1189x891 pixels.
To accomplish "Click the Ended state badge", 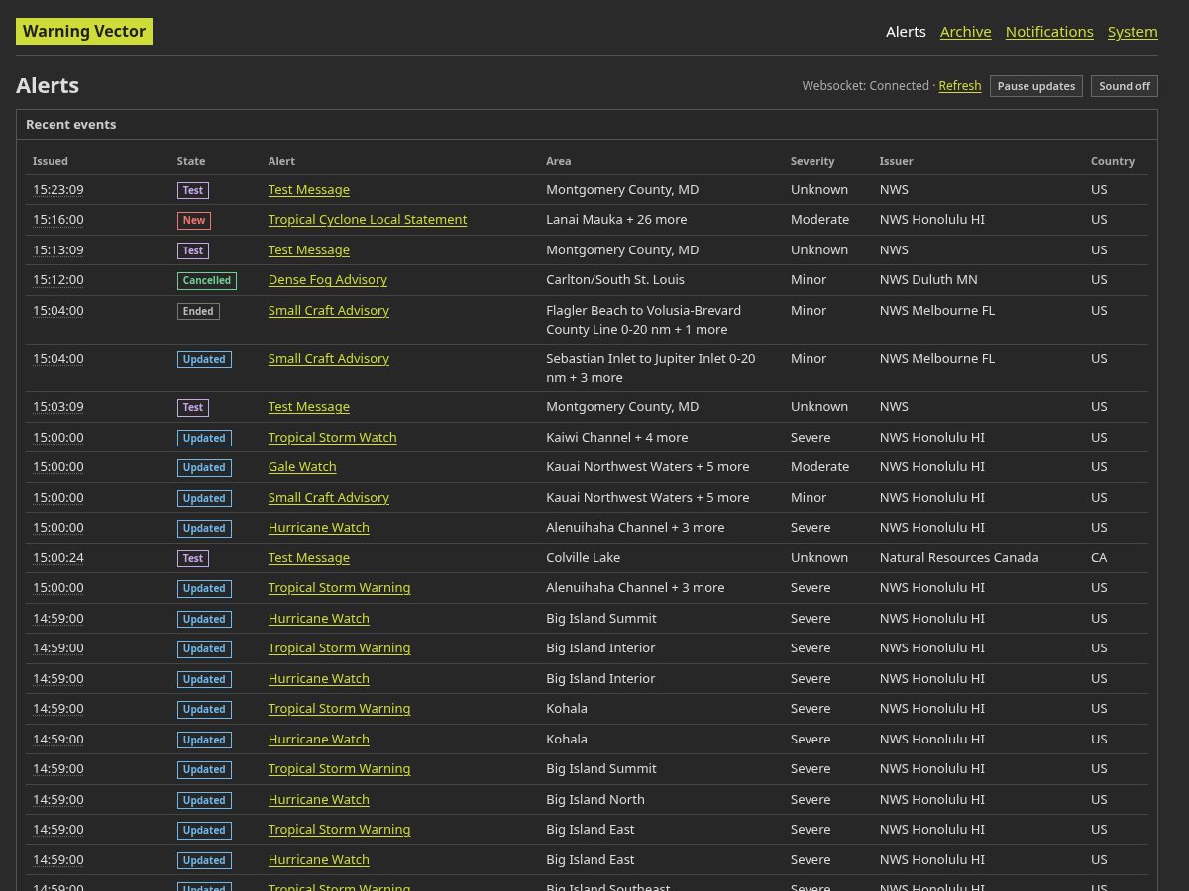I will 198,311.
